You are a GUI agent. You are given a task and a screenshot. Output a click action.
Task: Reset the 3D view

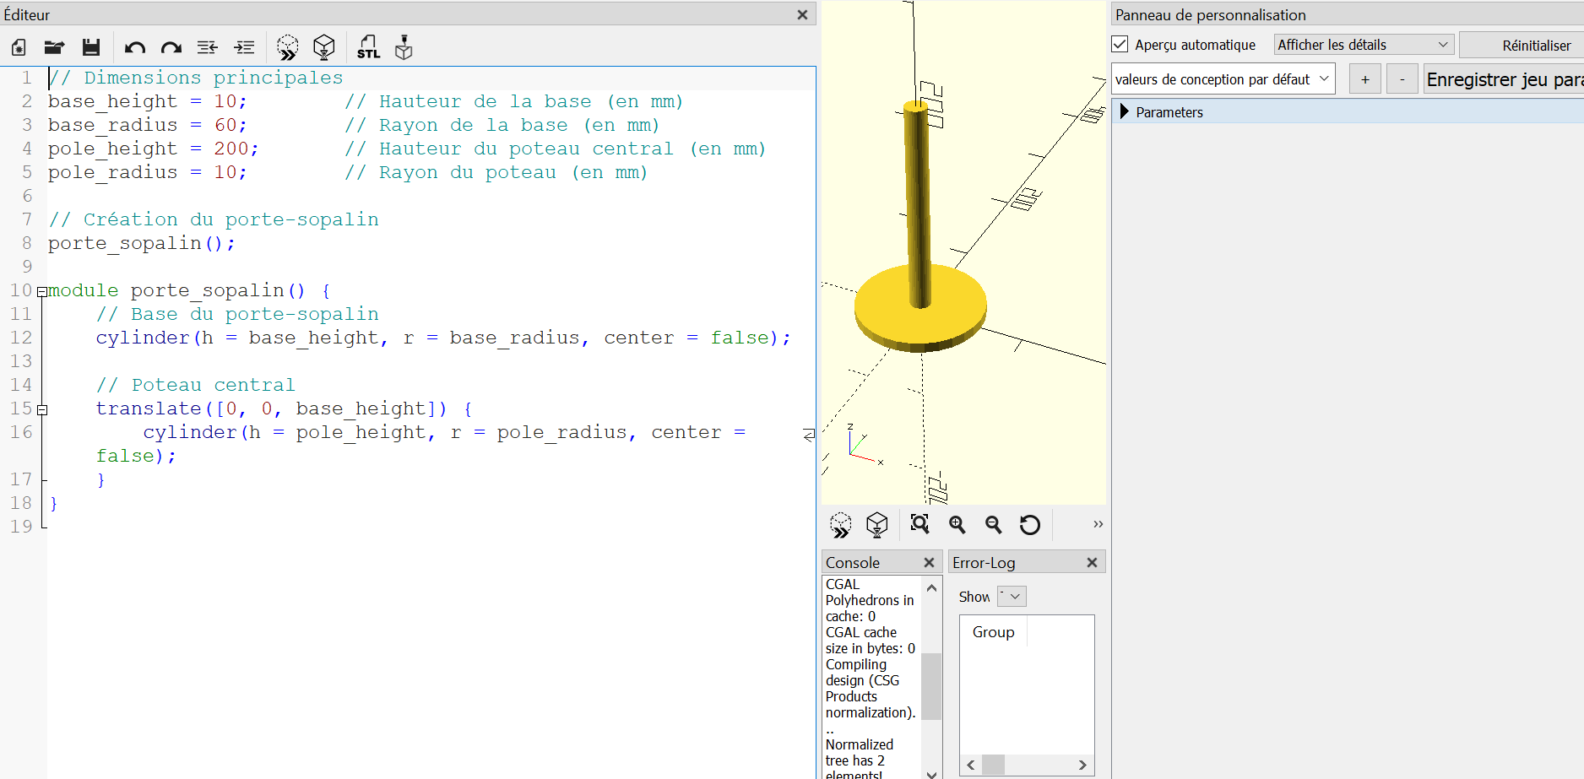1030,524
